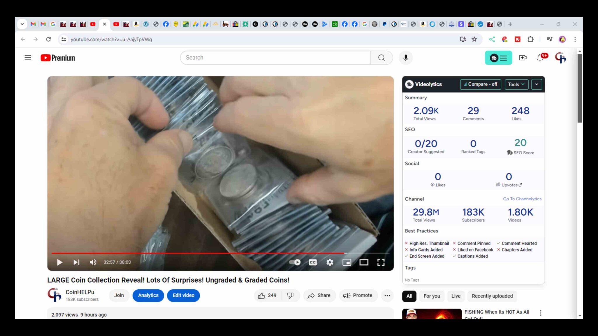Open CoinHELPu channel avatar
This screenshot has height=336, width=598.
55,295
